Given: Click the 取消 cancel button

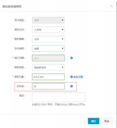Looking at the screenshot, I should pos(107,121).
